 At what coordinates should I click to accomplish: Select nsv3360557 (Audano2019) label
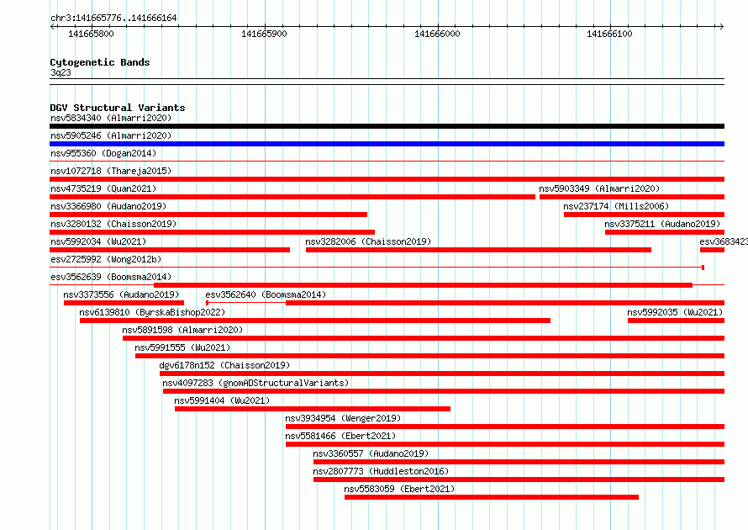(x=371, y=453)
